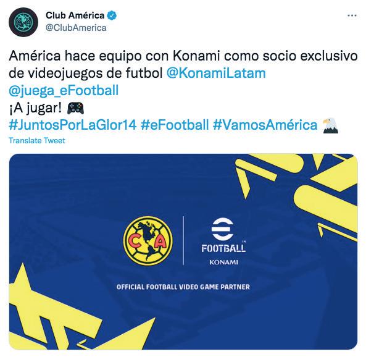Screen dimensions: 366x362
Task: Click the verified badge next to Club América
Action: pos(112,15)
